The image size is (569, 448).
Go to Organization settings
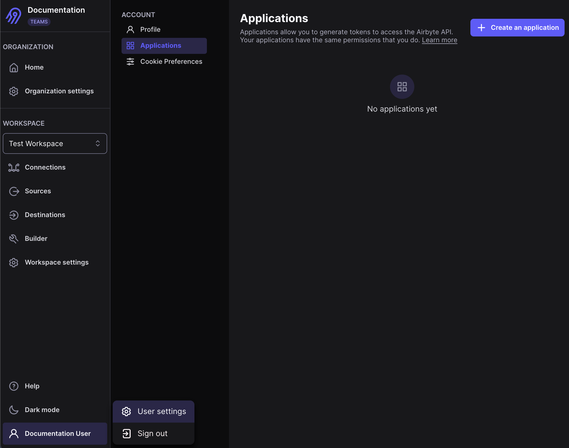click(x=59, y=91)
